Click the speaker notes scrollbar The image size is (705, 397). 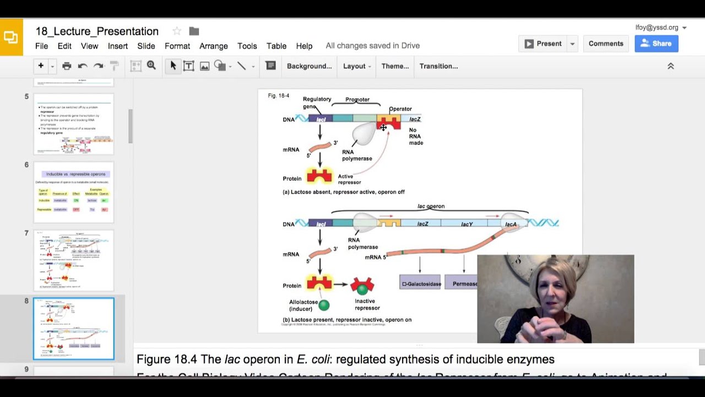[702, 357]
